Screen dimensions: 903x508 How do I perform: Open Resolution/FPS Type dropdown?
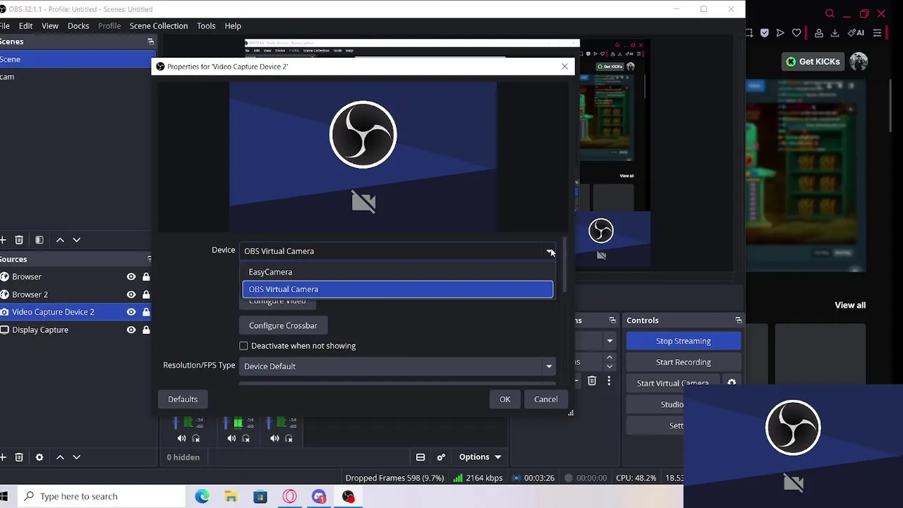pyautogui.click(x=398, y=366)
